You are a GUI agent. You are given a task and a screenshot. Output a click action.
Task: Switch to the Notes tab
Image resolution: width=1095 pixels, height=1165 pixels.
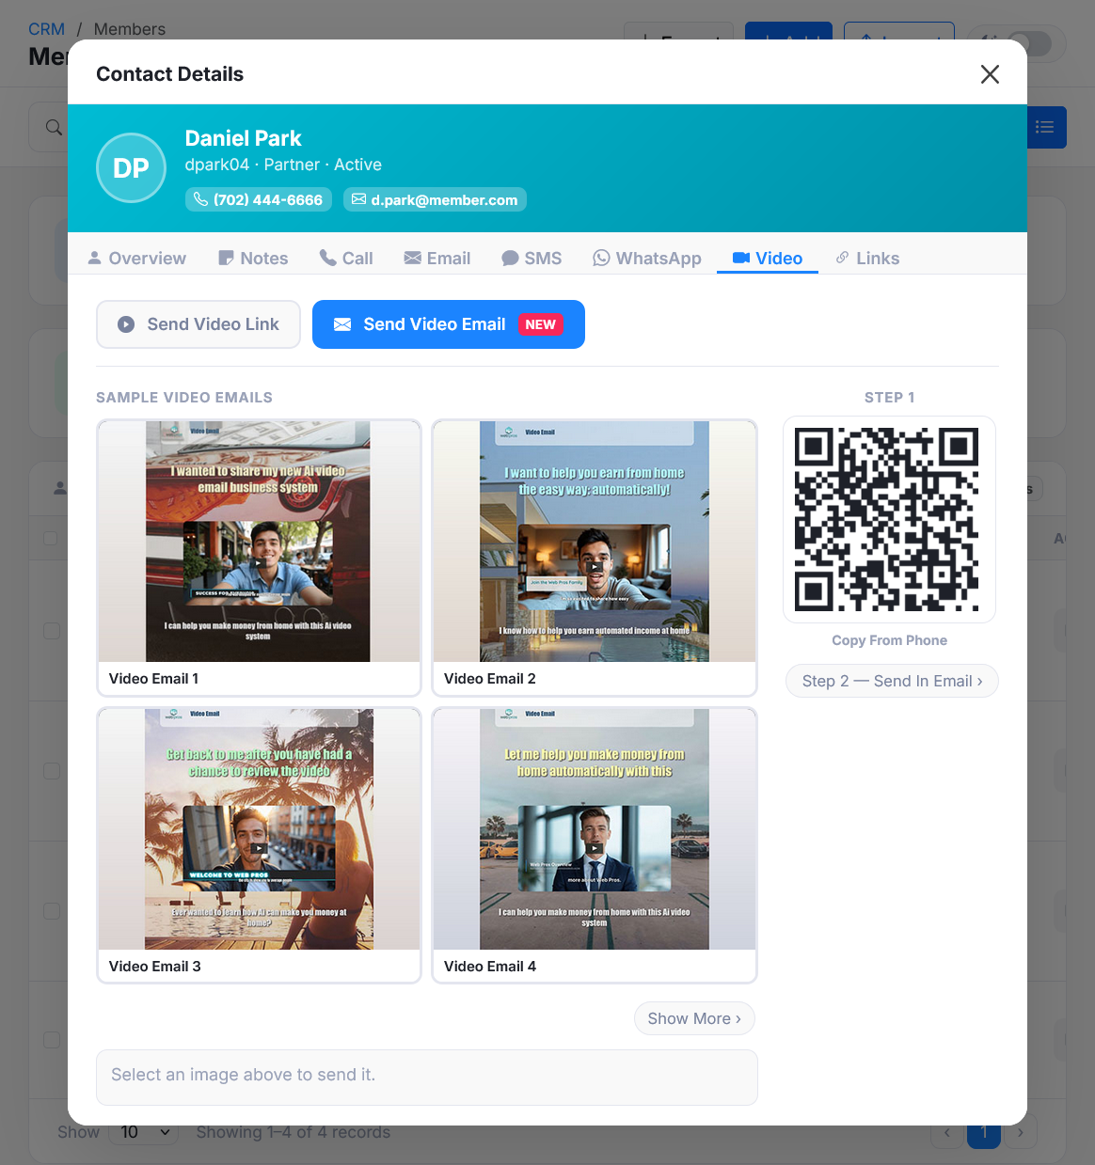point(253,258)
